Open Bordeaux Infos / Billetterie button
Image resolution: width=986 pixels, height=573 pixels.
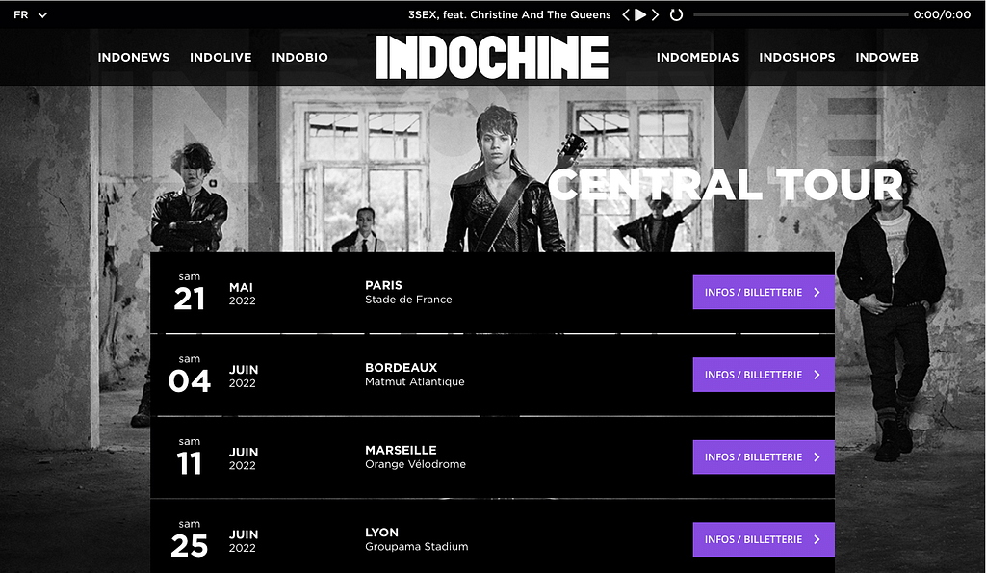pos(763,375)
